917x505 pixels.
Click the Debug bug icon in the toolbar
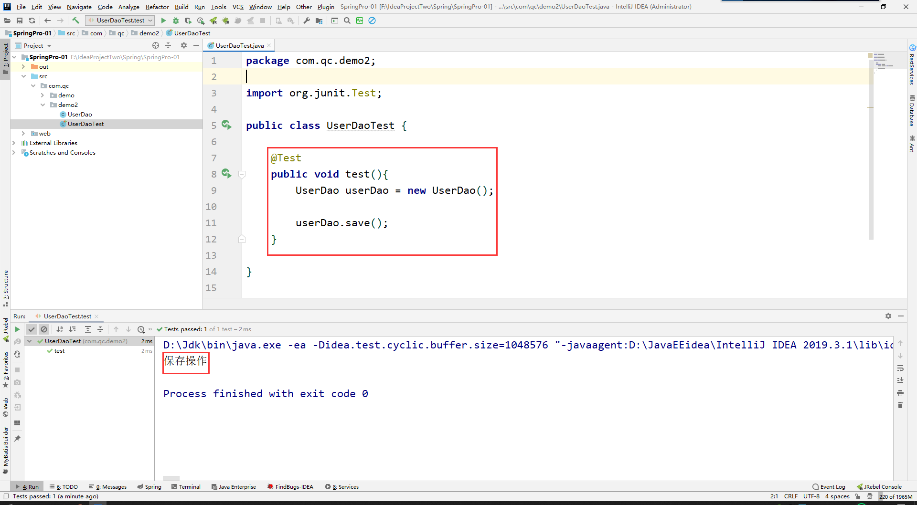[176, 21]
